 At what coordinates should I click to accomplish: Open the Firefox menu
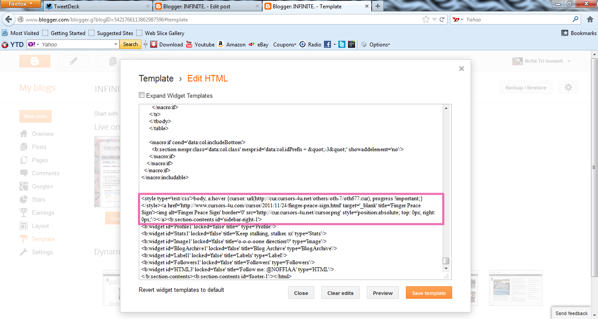click(21, 4)
